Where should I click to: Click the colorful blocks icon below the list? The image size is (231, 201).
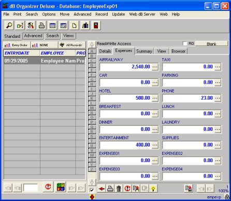click(61, 187)
